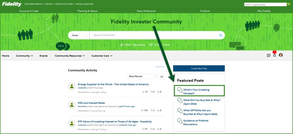293x134 pixels.
Task: Expand the Community nav menu
Action: [25, 56]
